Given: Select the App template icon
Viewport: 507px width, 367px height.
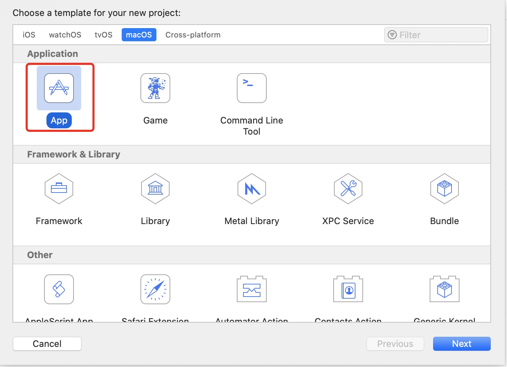Looking at the screenshot, I should [59, 88].
